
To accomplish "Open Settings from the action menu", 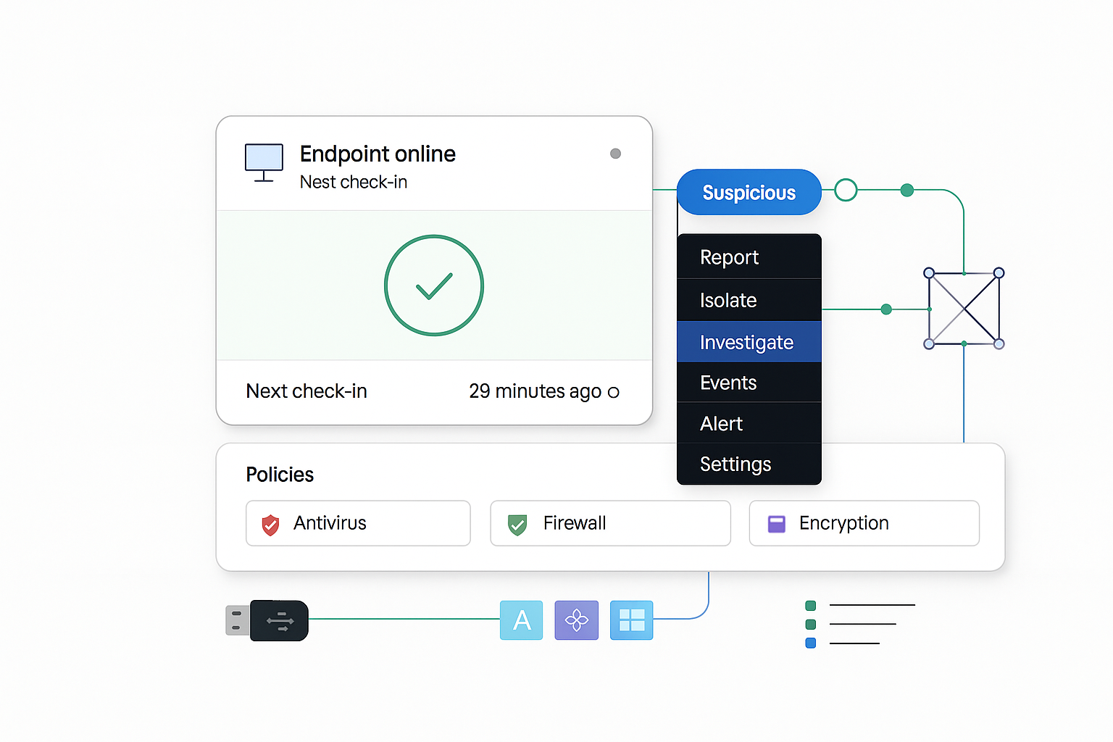I will pos(749,464).
